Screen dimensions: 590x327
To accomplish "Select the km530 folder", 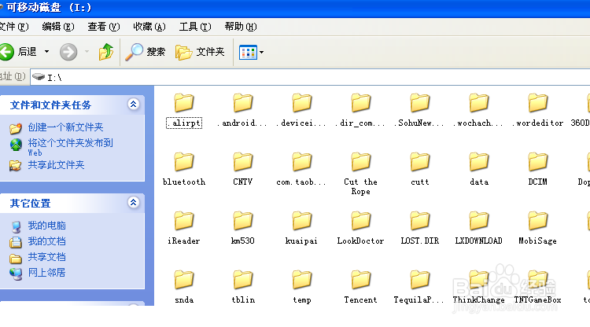I will pyautogui.click(x=243, y=229).
